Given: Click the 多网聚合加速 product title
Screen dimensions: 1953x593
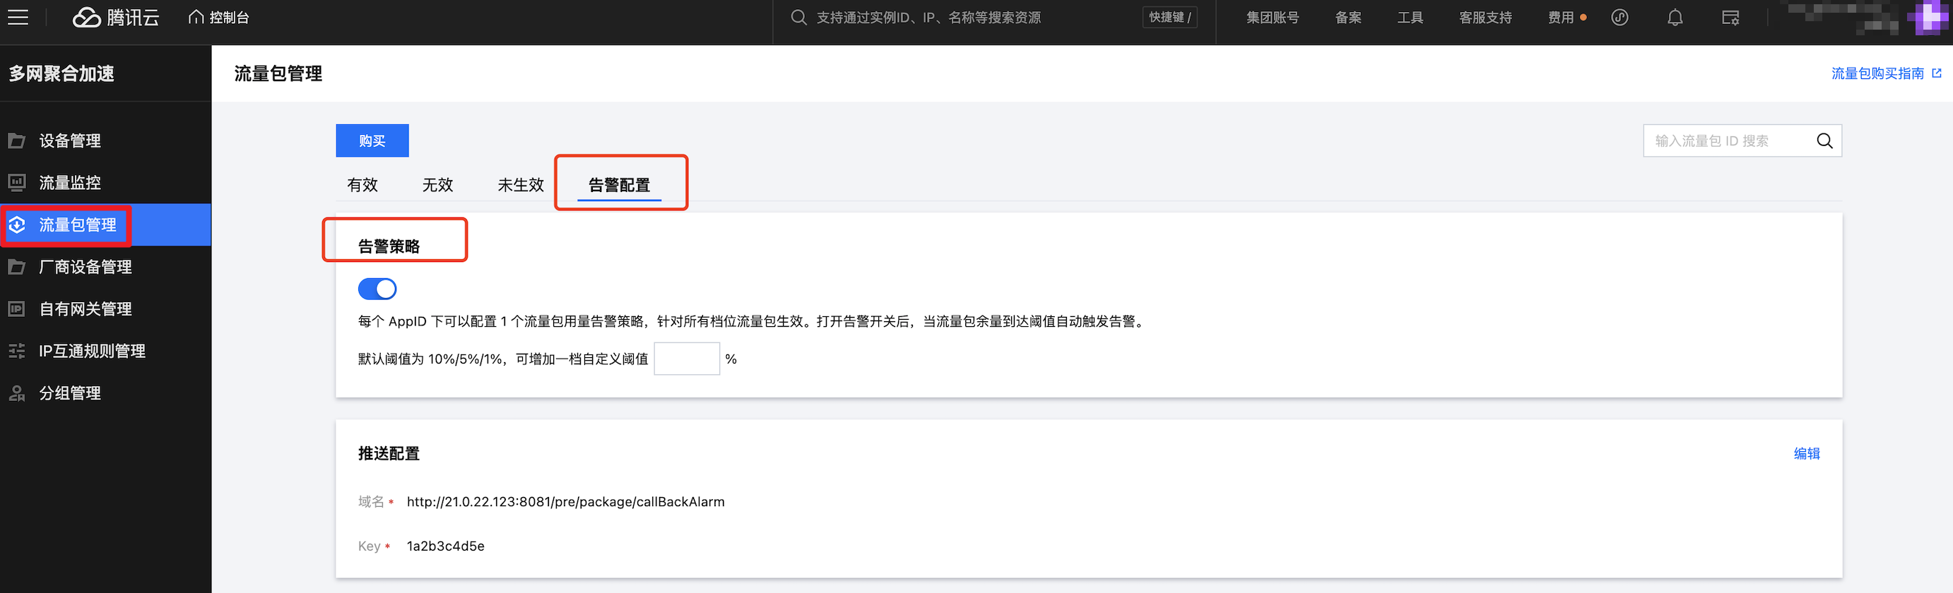Looking at the screenshot, I should [61, 73].
